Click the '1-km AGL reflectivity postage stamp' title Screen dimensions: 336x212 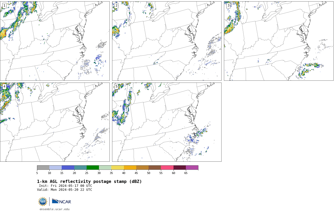pyautogui.click(x=89, y=182)
